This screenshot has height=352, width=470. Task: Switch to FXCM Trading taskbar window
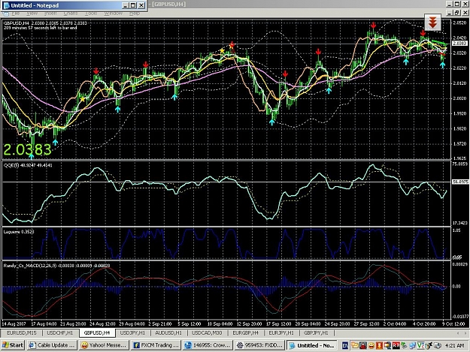156,345
